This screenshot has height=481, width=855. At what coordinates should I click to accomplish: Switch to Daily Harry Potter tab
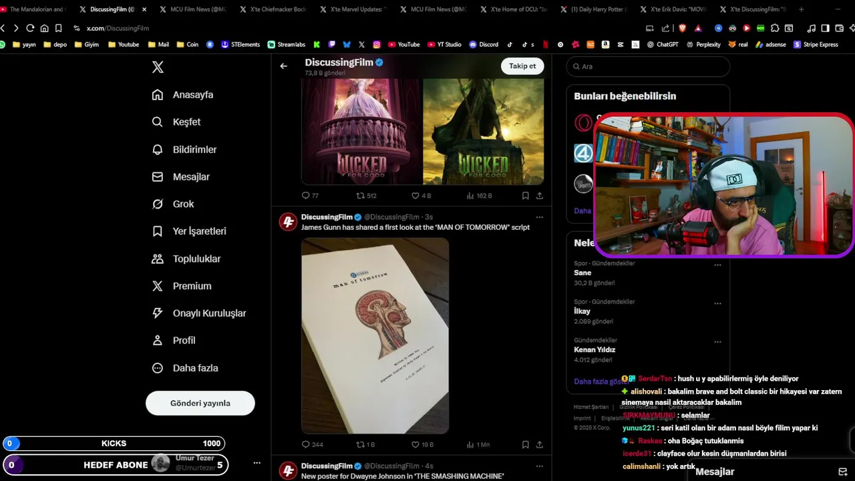(595, 9)
